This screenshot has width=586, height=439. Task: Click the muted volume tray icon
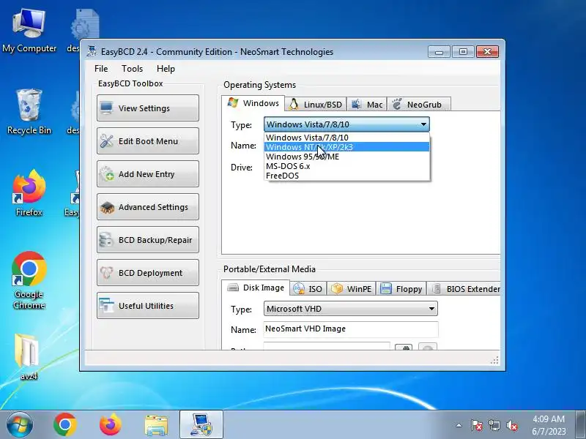512,425
